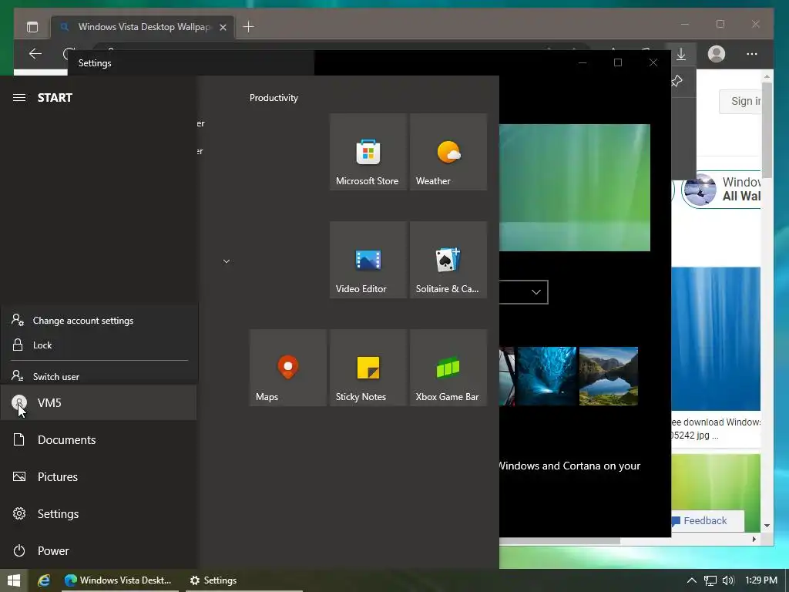Open Edge downloads icon
This screenshot has width=789, height=592.
click(x=681, y=54)
